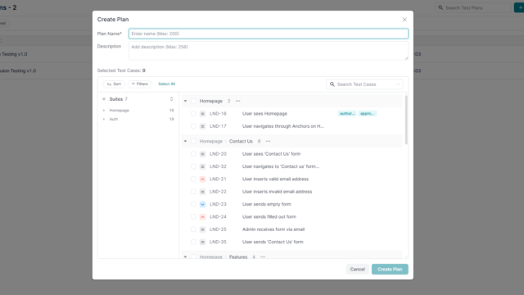Click the medium priority icon of LND-17
Screen dimensions: 524x295
tap(202, 126)
